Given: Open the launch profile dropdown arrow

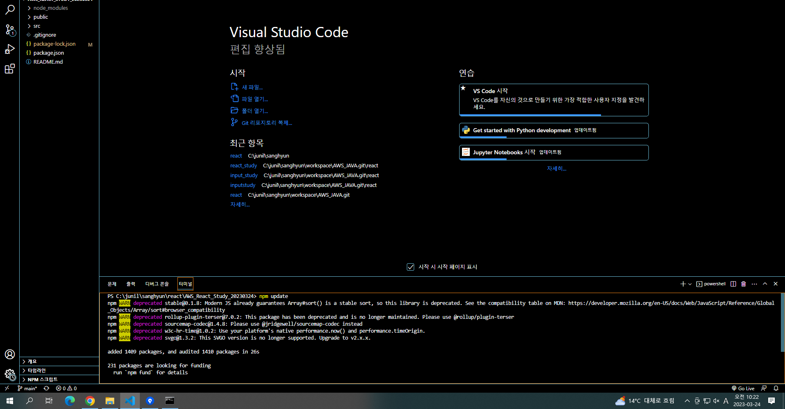Looking at the screenshot, I should tap(690, 284).
